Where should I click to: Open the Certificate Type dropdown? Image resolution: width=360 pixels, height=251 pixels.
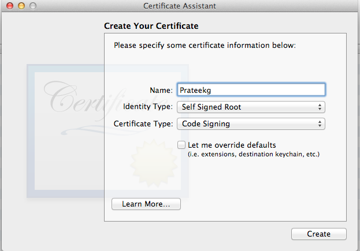(251, 123)
